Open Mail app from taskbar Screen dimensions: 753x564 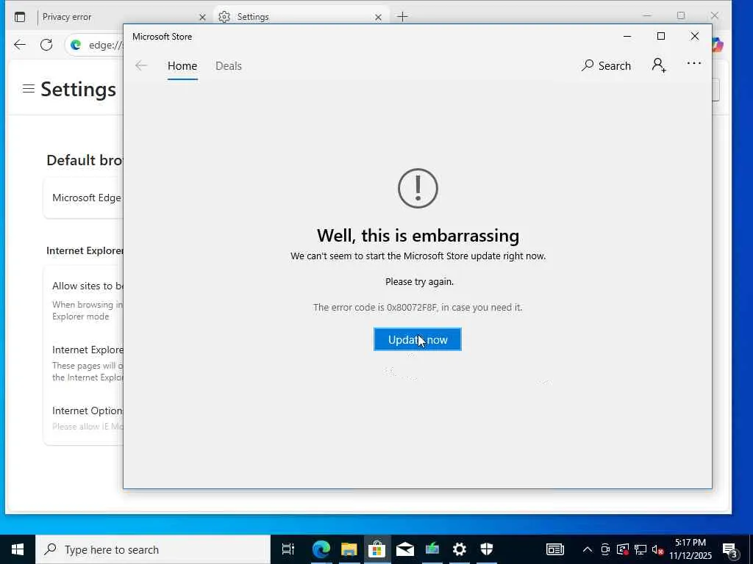(x=405, y=549)
